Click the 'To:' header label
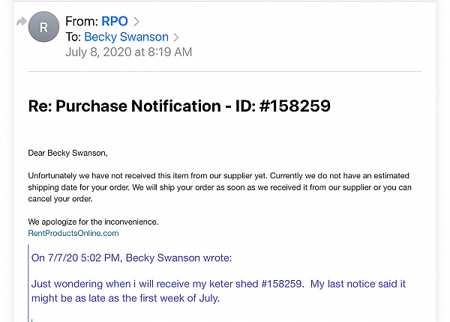This screenshot has width=450, height=322. click(x=73, y=37)
